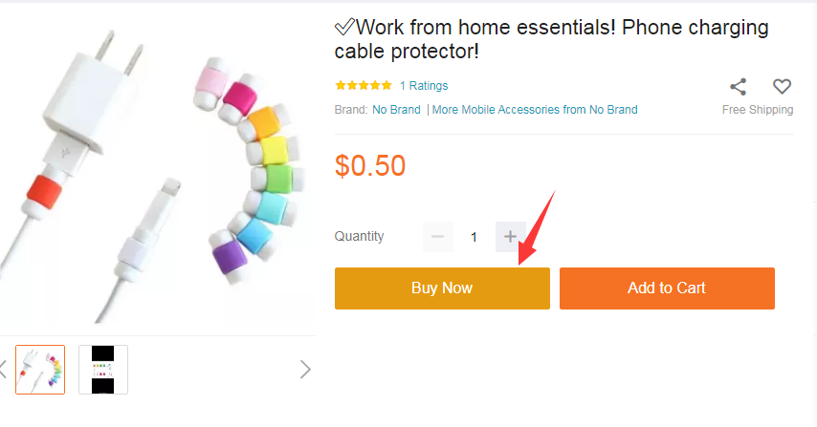Click the quantity number field
The image size is (817, 427).
click(474, 237)
